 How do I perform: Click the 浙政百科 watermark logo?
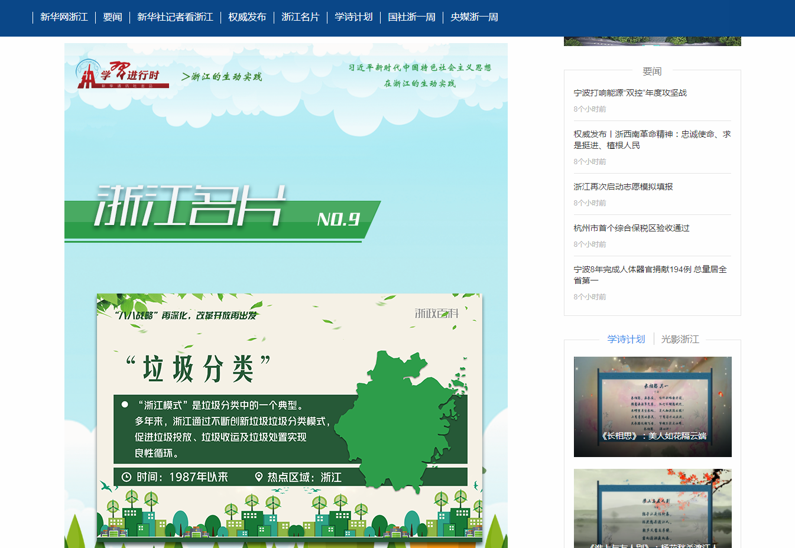(436, 313)
